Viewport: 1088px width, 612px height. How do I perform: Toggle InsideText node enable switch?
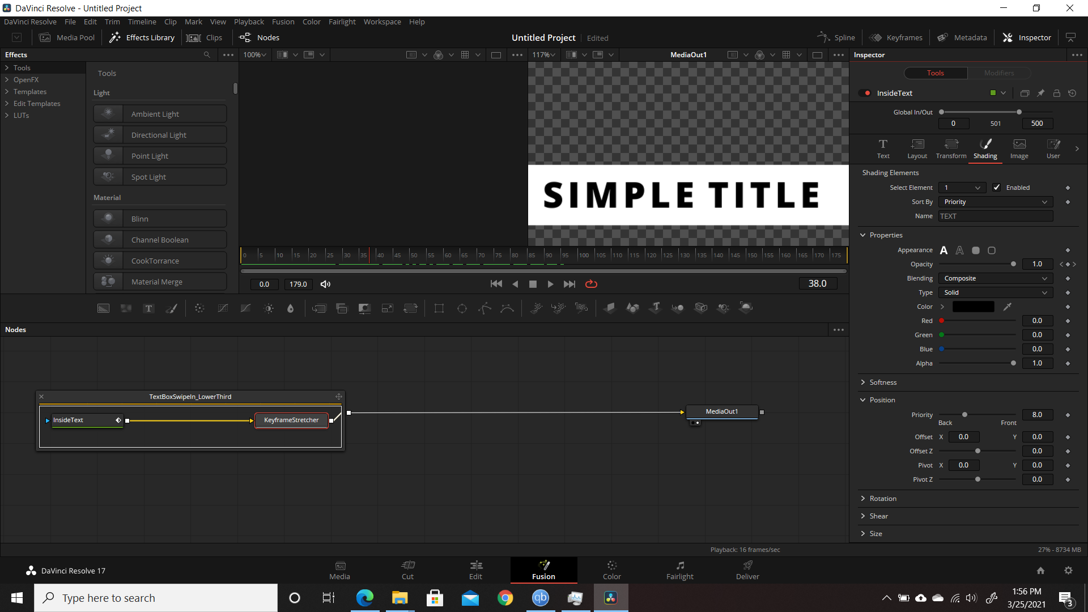865,93
